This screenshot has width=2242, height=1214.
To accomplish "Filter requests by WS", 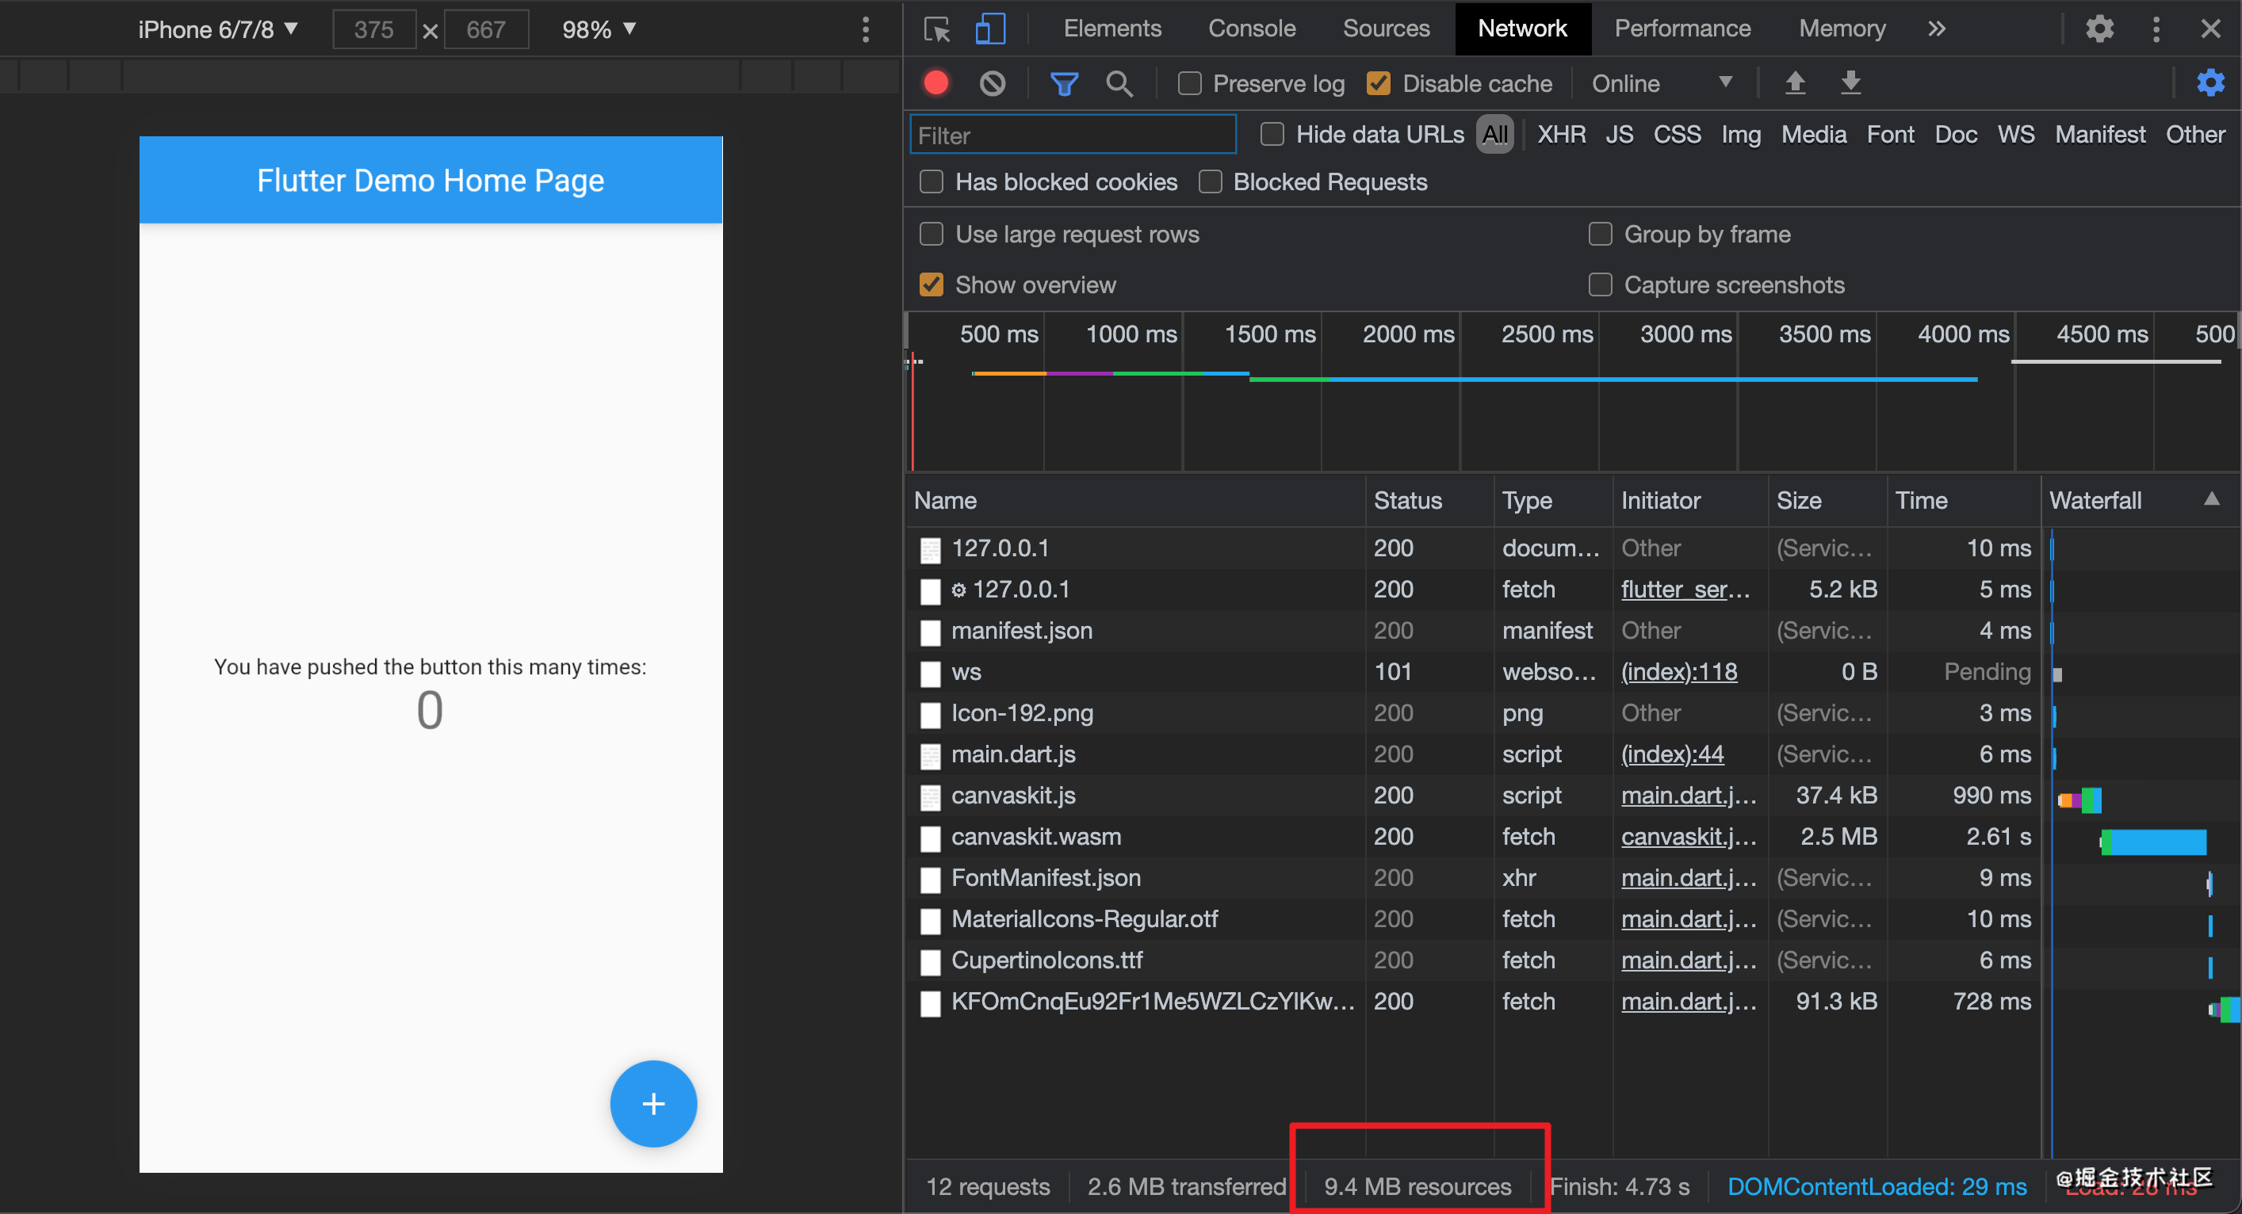I will (x=2014, y=134).
